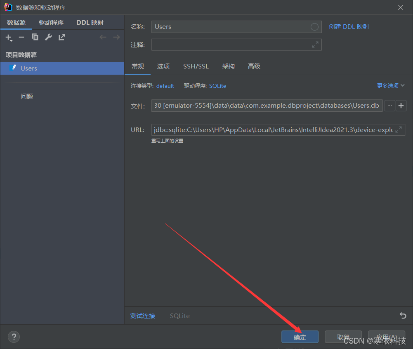Screen dimensions: 413x349
Task: Focus the 名称 input field
Action: [236, 27]
